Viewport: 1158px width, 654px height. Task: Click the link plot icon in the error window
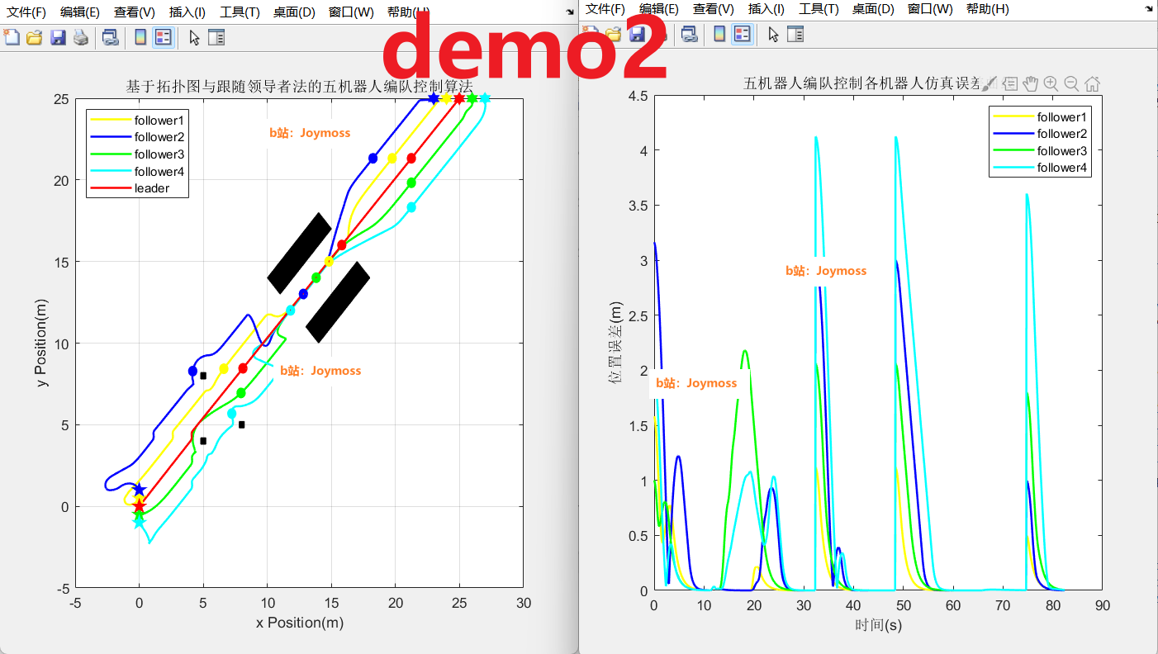[689, 34]
